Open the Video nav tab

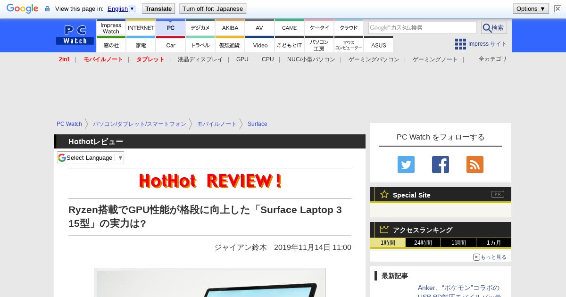tap(259, 45)
